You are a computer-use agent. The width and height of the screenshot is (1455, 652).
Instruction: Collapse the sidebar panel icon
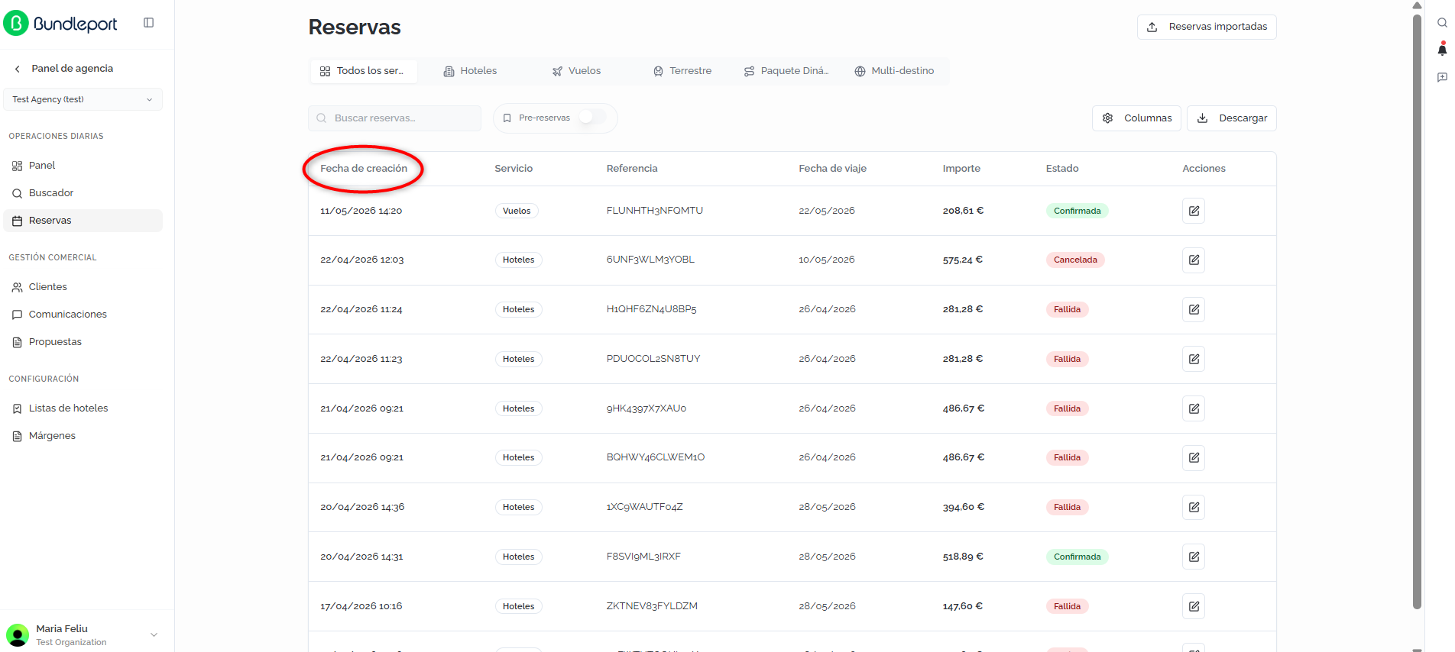click(149, 23)
